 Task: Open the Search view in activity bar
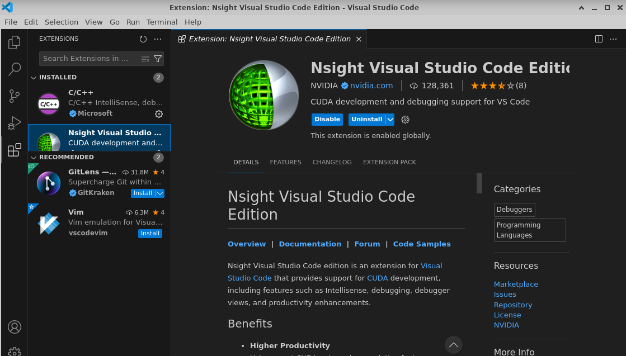coord(15,69)
